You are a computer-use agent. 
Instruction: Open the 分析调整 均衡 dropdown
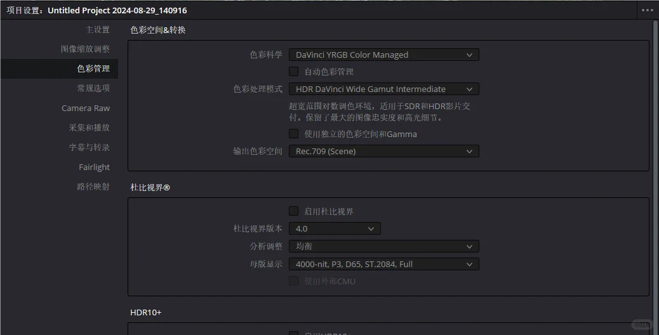[383, 246]
